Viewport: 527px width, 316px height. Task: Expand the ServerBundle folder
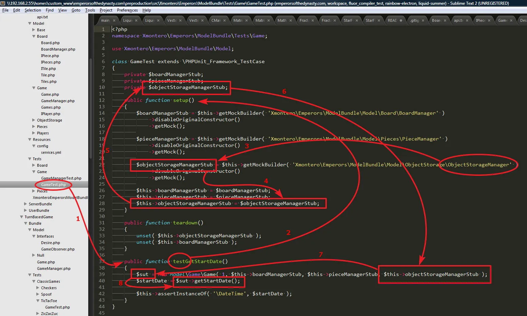[25, 204]
